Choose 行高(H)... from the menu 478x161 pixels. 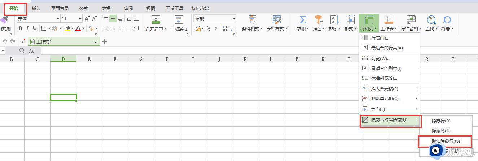pos(390,38)
